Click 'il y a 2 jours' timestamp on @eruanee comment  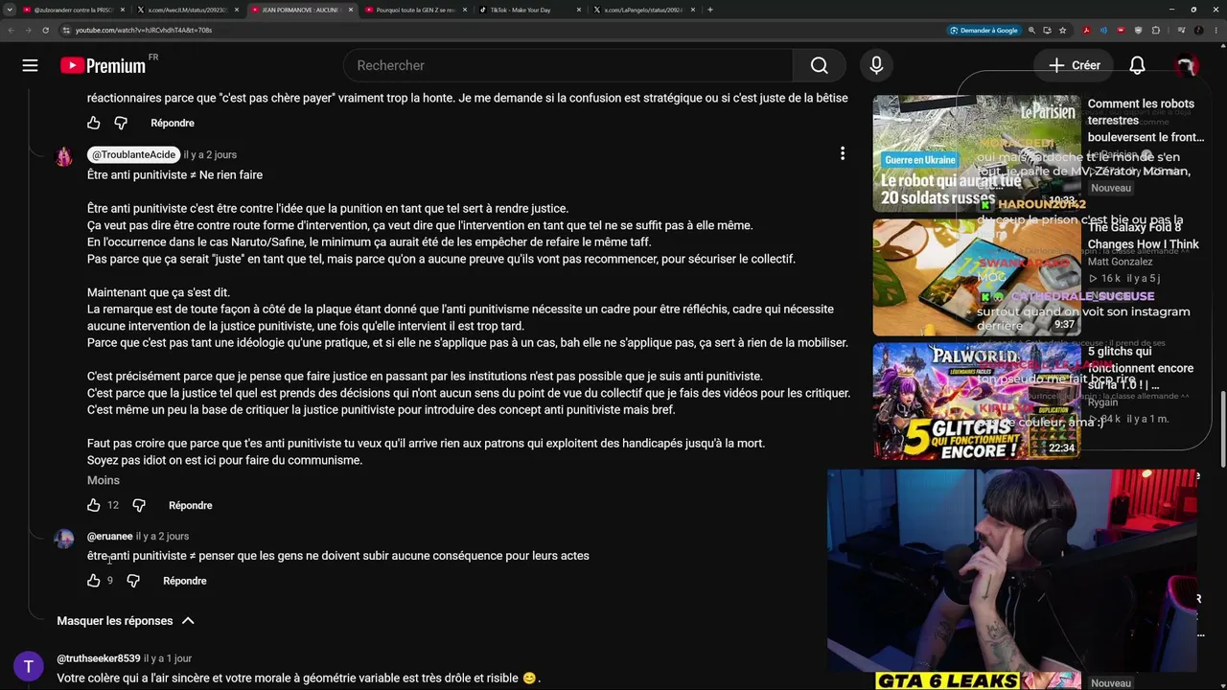(162, 537)
